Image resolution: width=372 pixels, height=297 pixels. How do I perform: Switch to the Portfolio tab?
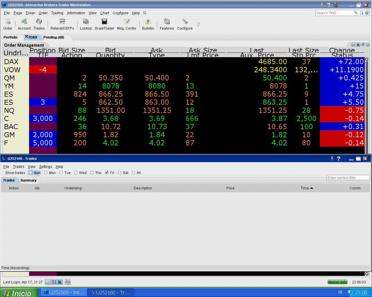(10, 37)
